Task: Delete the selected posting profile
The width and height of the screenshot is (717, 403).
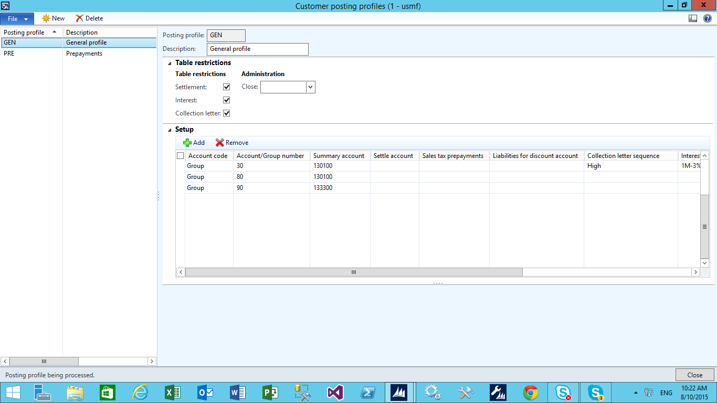Action: (89, 18)
